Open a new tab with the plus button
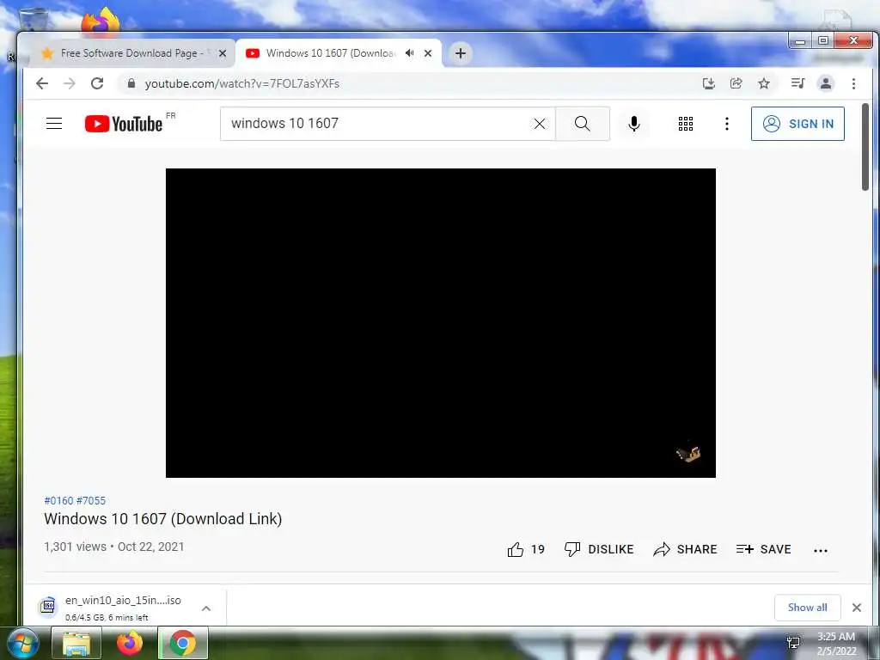This screenshot has width=880, height=660. tap(461, 53)
